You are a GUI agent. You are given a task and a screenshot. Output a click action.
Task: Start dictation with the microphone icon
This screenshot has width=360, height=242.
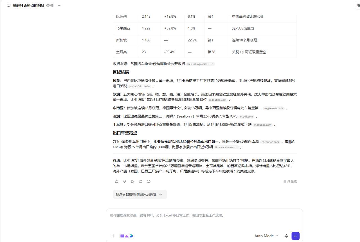[x=286, y=236]
